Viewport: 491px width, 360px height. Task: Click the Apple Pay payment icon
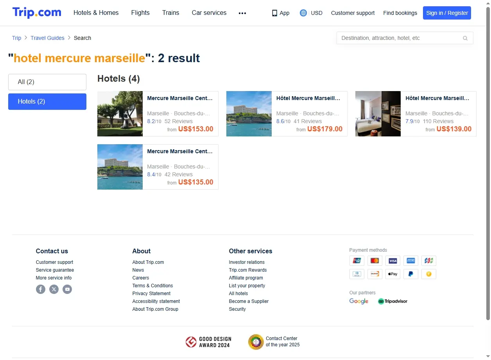[x=393, y=274]
